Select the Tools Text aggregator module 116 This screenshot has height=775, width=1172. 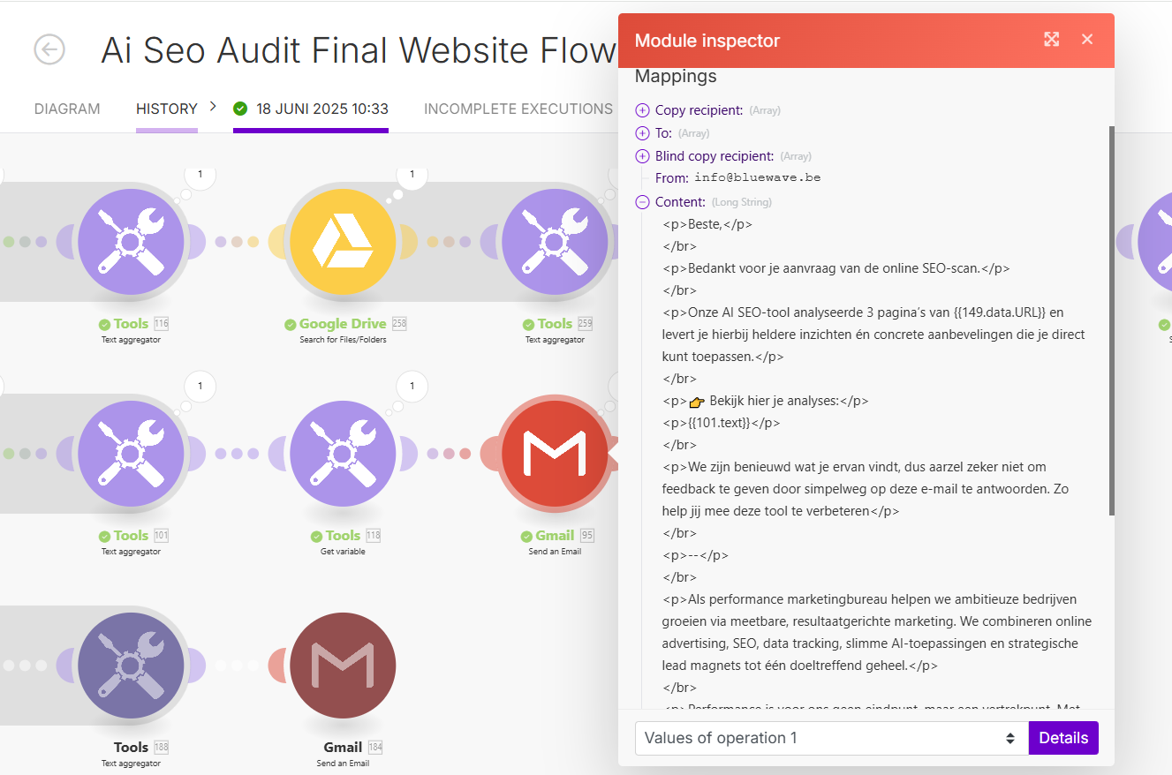(131, 242)
